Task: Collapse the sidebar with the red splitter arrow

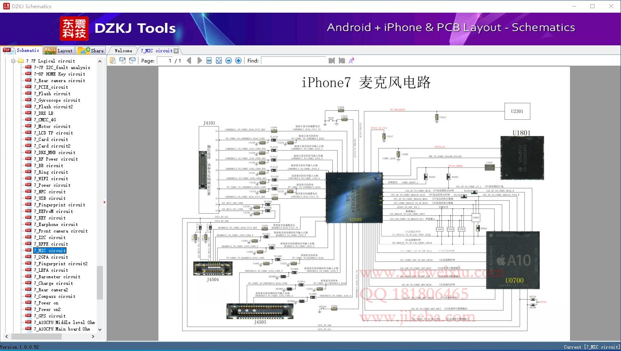Action: (x=105, y=202)
